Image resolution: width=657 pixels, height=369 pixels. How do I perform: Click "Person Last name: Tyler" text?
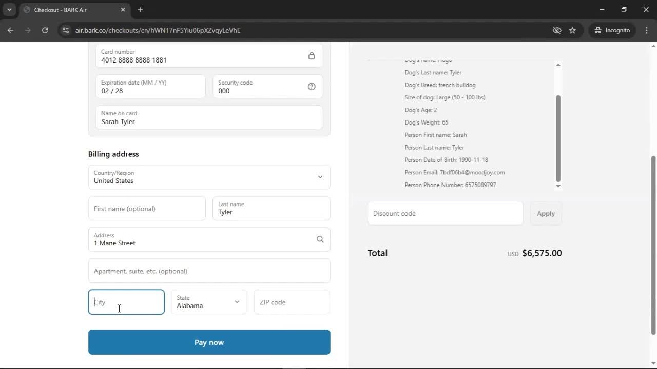tap(434, 148)
